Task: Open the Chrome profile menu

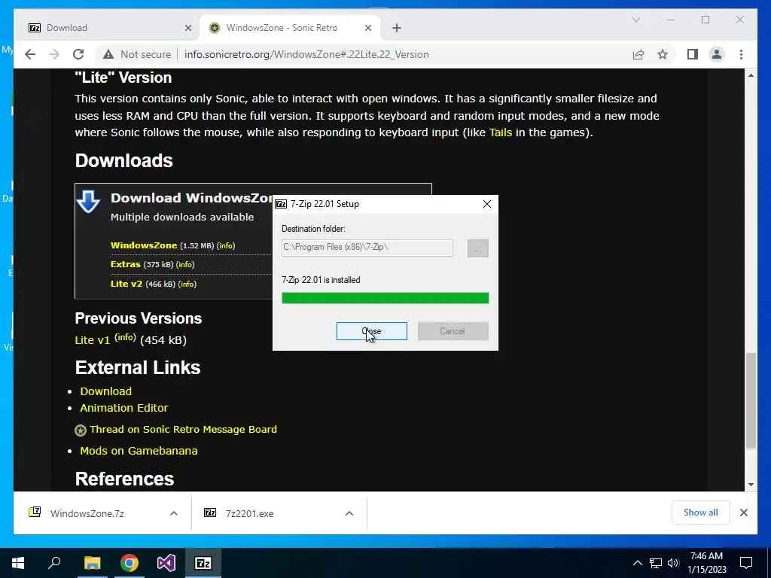Action: click(x=717, y=54)
